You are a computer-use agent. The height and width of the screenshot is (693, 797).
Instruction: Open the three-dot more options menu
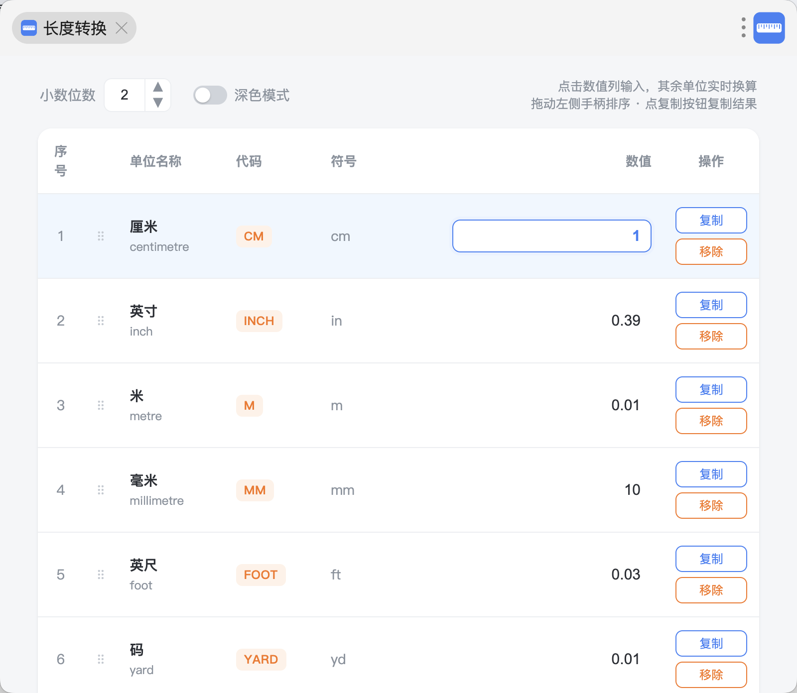(743, 28)
